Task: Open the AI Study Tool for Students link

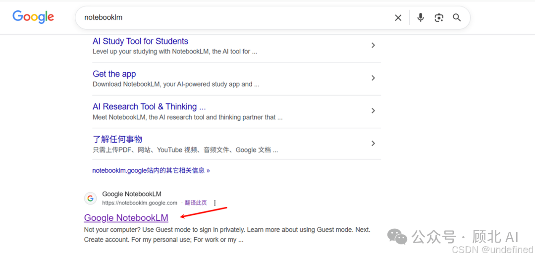Action: 140,41
